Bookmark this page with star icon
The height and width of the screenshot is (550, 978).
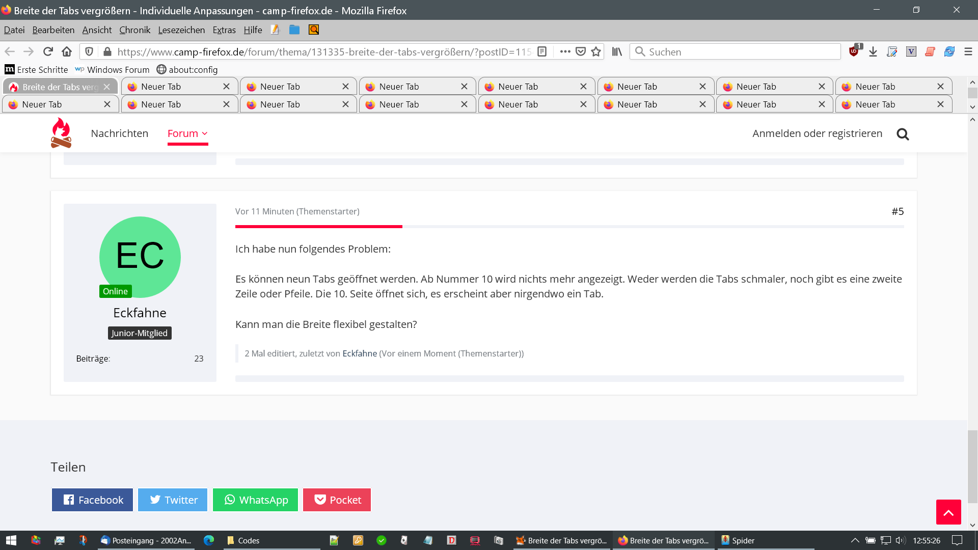[596, 51]
